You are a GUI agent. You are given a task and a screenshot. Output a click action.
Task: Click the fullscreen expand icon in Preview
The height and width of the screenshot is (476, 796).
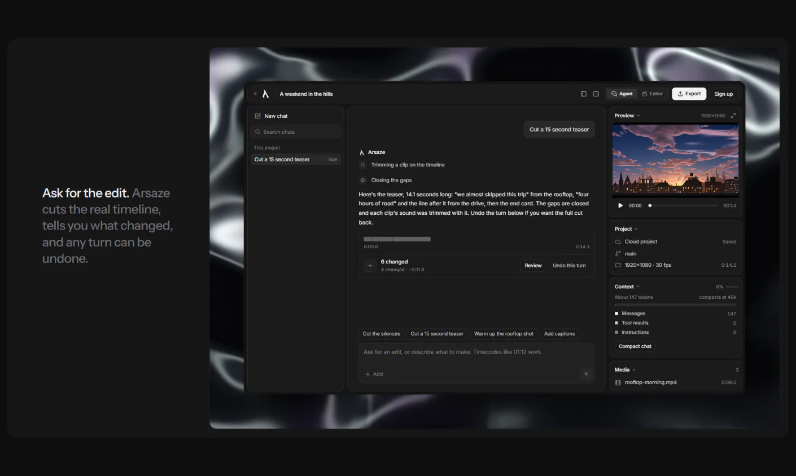(733, 116)
